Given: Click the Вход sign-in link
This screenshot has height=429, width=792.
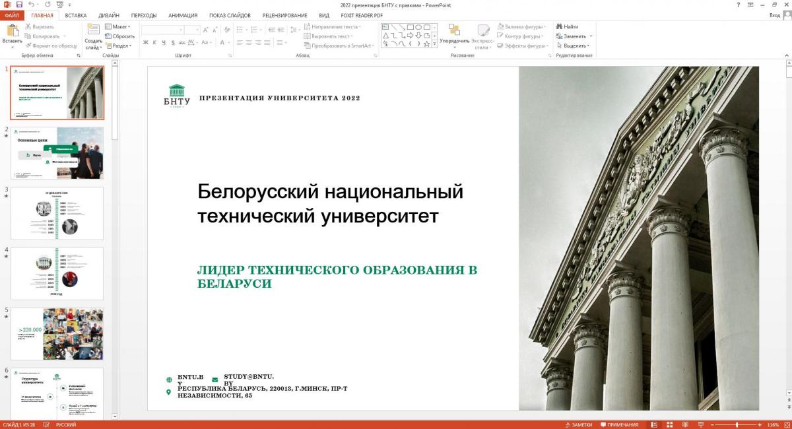Looking at the screenshot, I should click(775, 15).
